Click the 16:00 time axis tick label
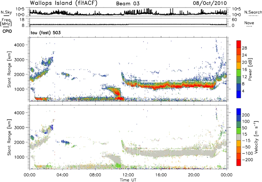 [x=161, y=175]
